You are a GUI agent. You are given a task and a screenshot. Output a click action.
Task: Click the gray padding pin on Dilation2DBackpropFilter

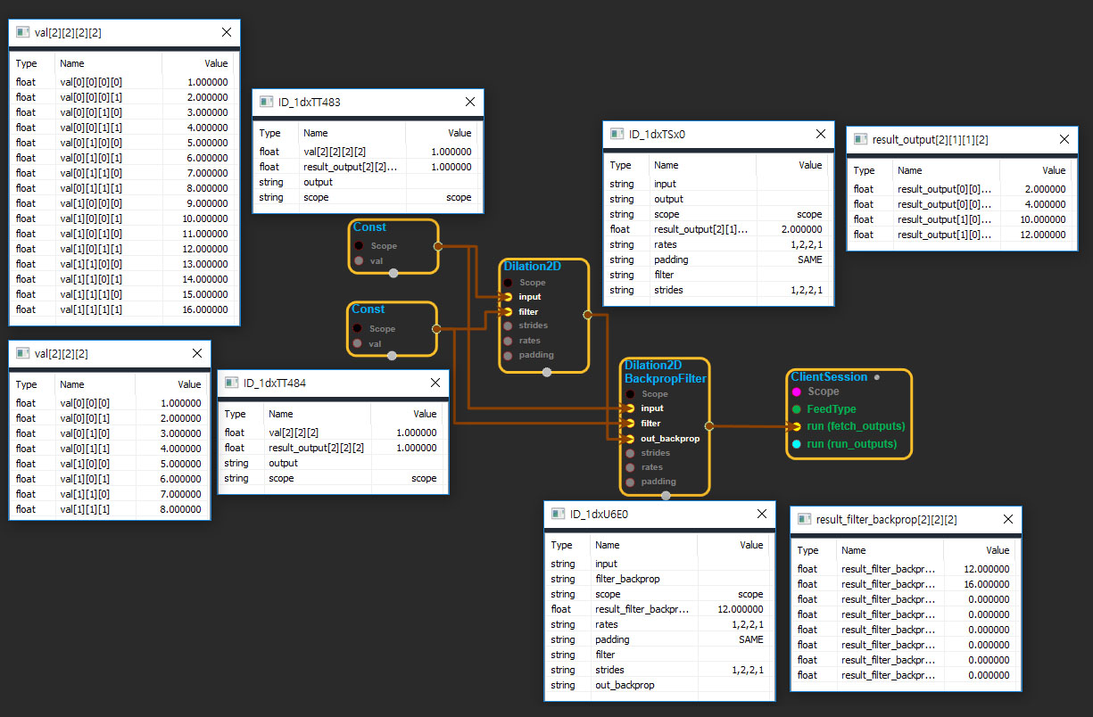[630, 482]
